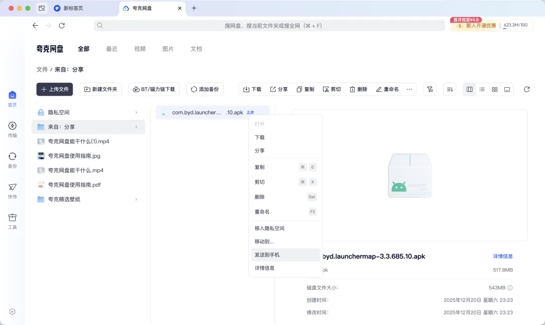Choose 详情信息 in the context menu

[x=285, y=268]
